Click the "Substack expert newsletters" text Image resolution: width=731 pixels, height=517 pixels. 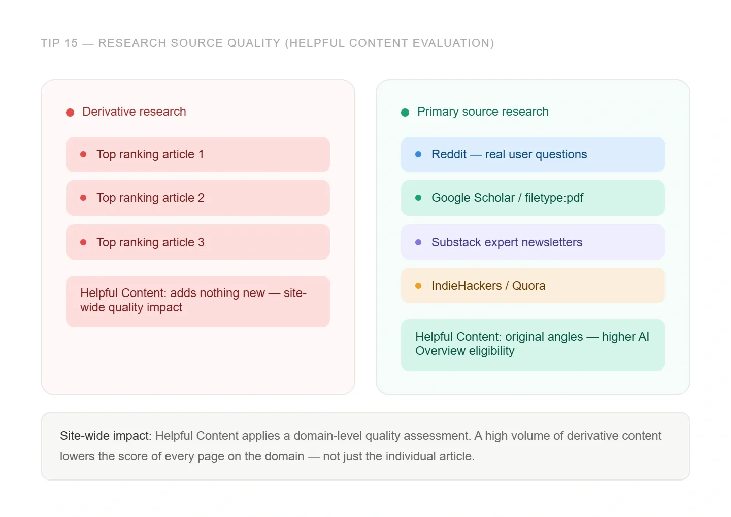tap(507, 242)
